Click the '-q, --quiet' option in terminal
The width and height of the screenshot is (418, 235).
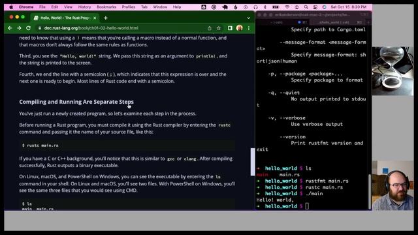tap(283, 93)
